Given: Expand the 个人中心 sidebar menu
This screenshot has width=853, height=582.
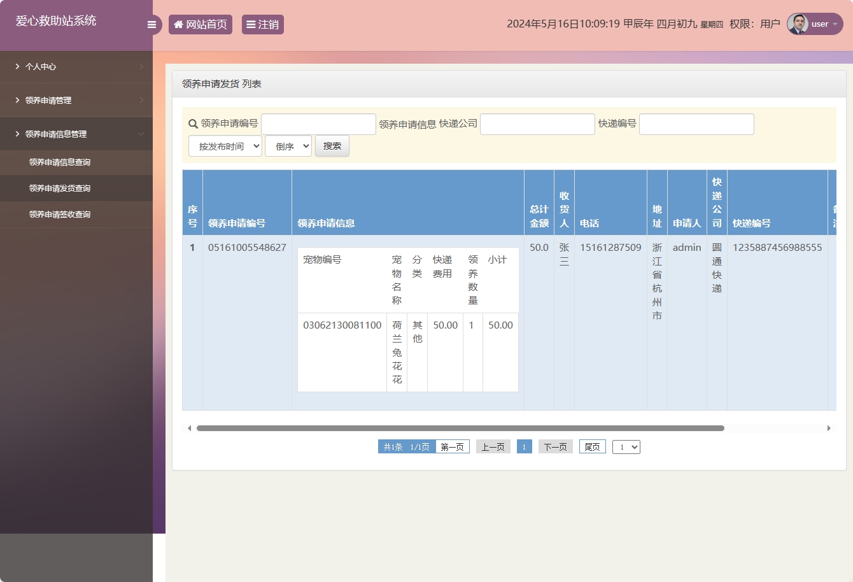Looking at the screenshot, I should pyautogui.click(x=76, y=67).
